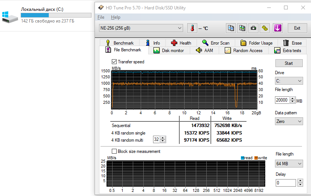Viewport: 311px width, 196px height.
Task: Click the copy text to clipboard icon
Action: pyautogui.click(x=231, y=28)
